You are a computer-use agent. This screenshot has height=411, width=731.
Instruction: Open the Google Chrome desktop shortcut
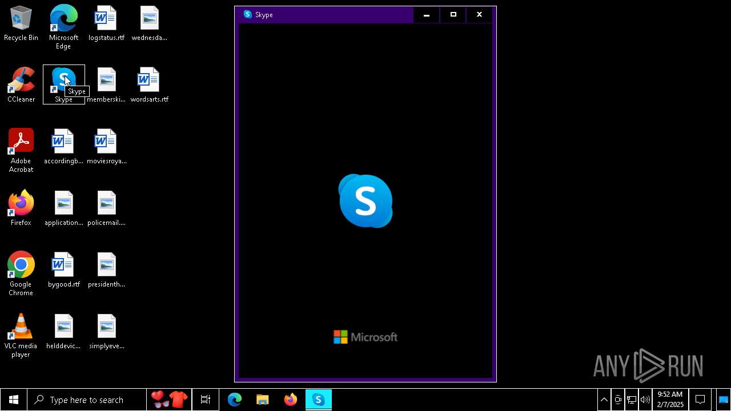point(21,274)
